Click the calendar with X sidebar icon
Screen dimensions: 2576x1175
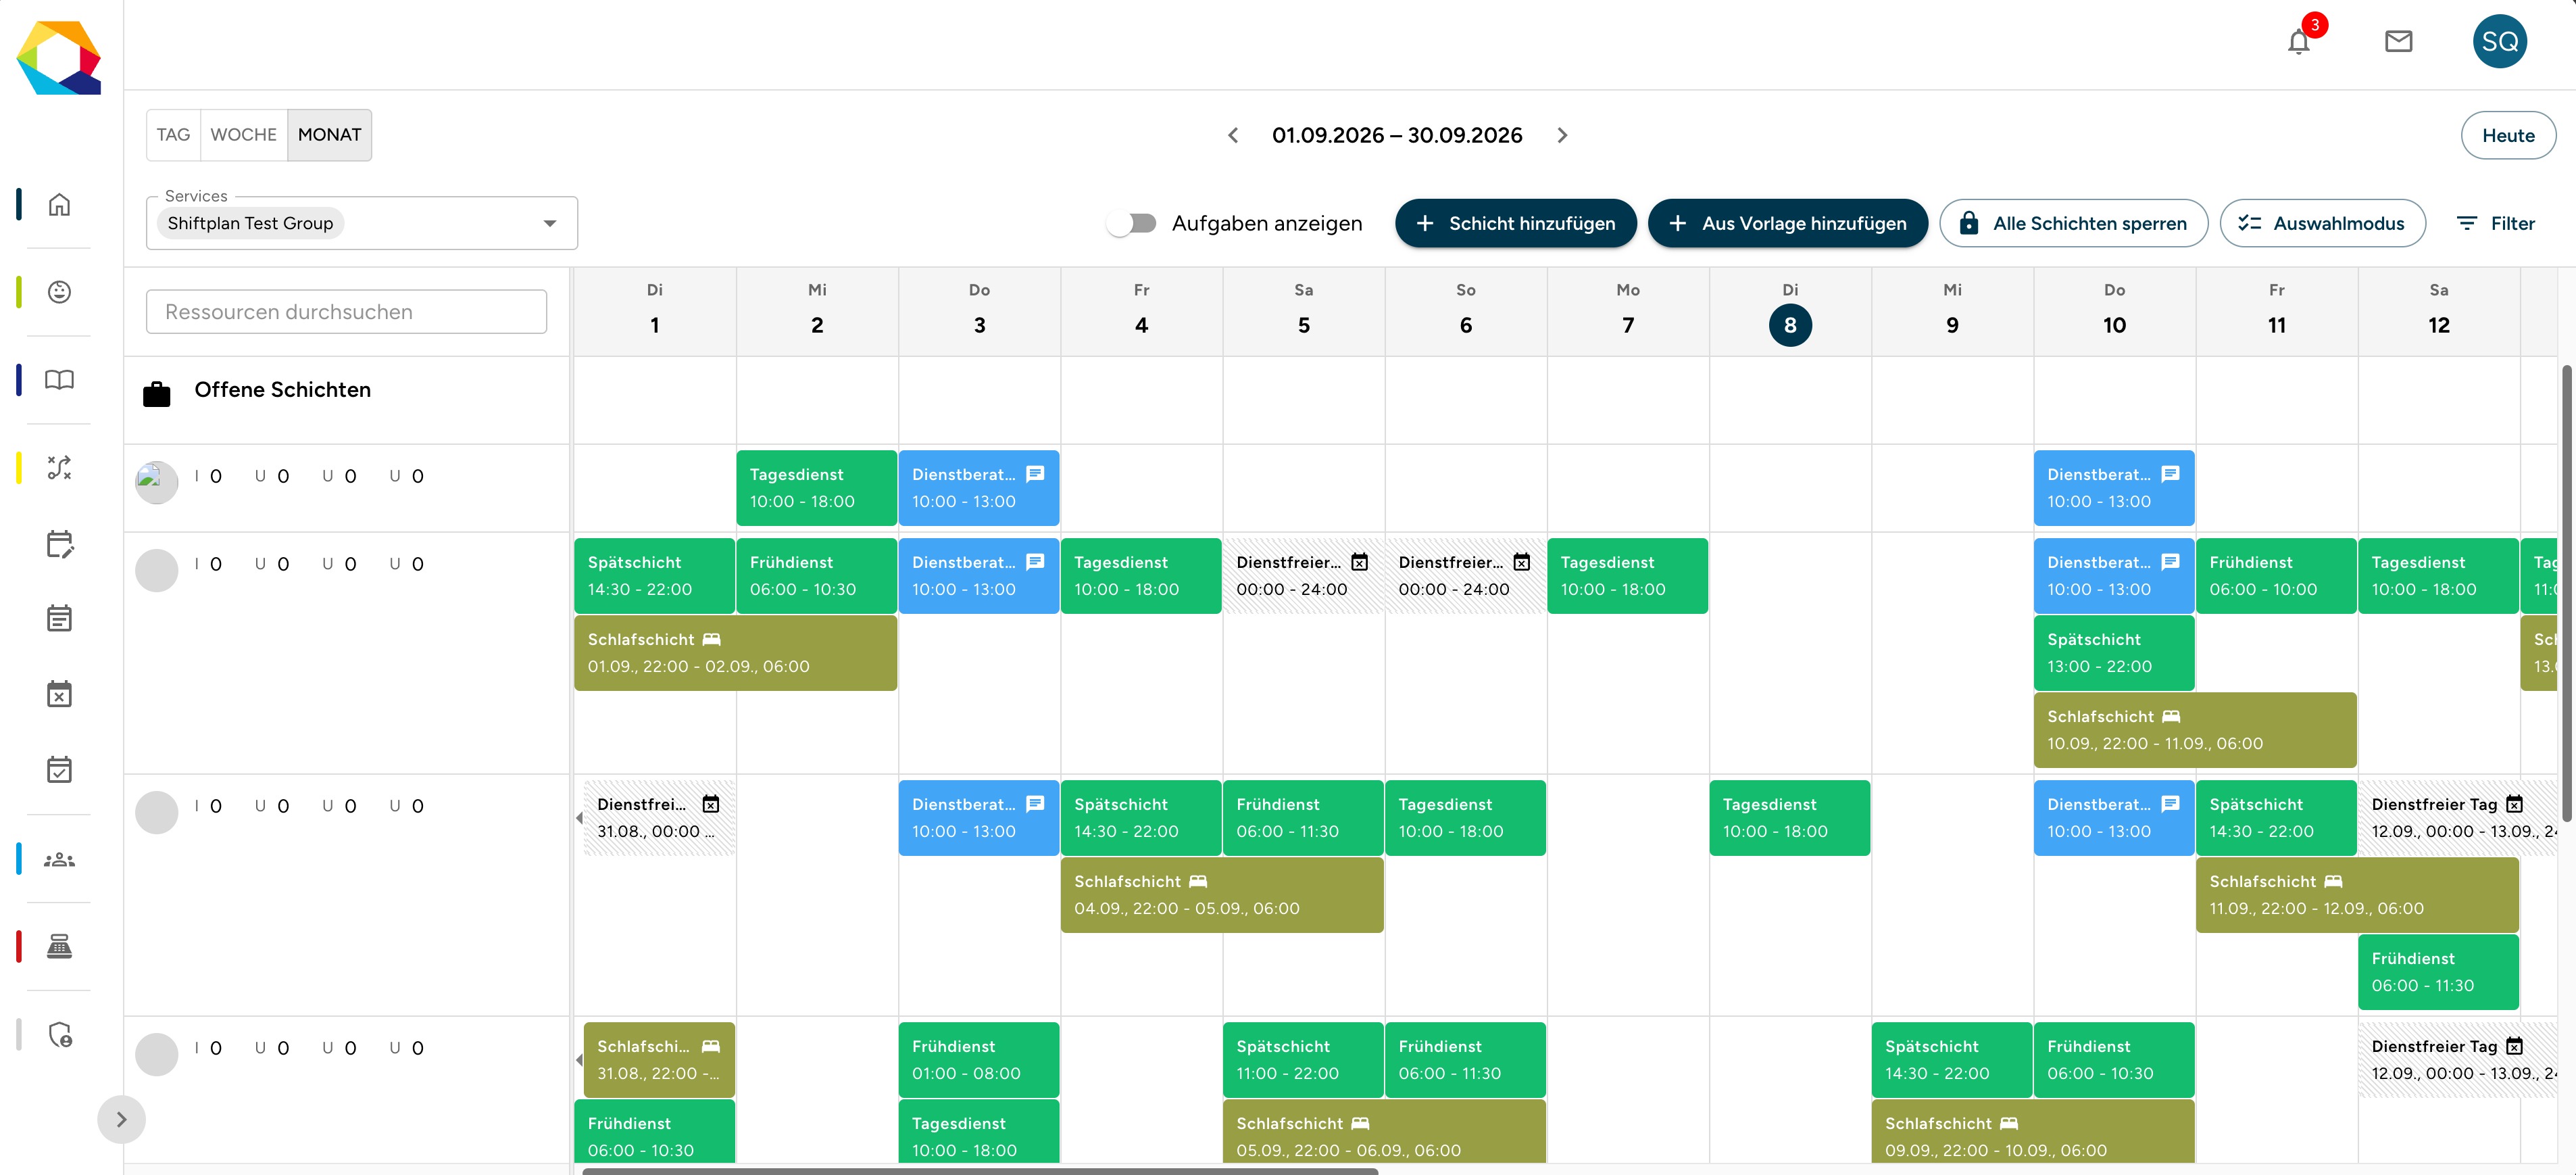pos(59,694)
